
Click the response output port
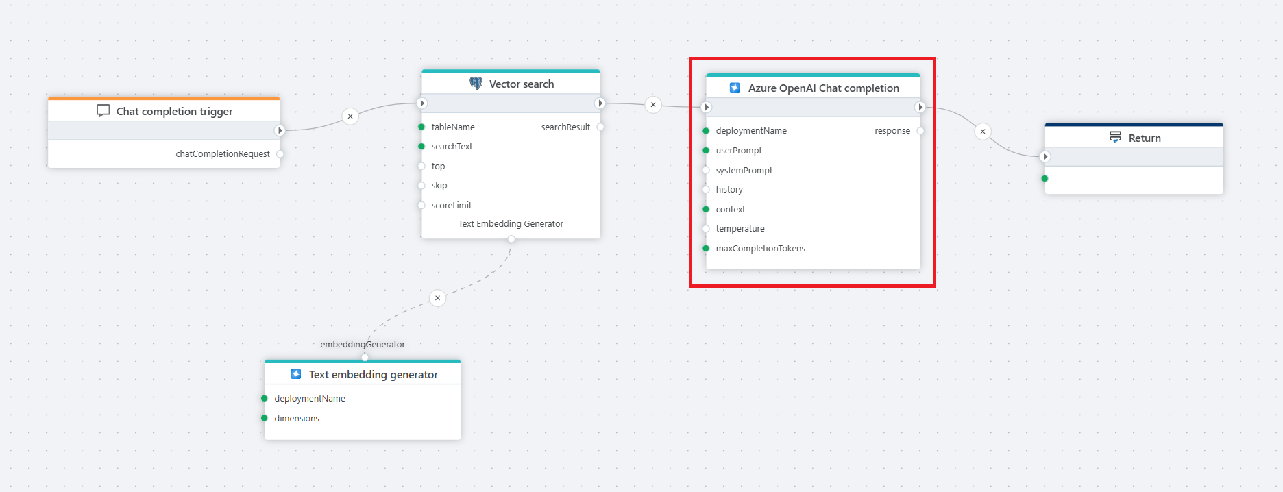click(x=920, y=131)
